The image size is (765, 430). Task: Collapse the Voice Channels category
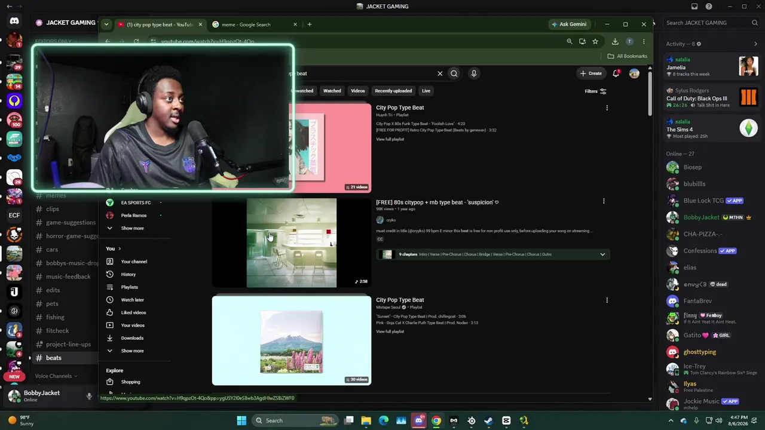56,376
